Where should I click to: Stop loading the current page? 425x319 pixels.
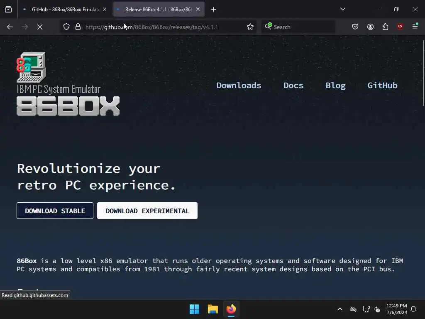click(x=40, y=27)
